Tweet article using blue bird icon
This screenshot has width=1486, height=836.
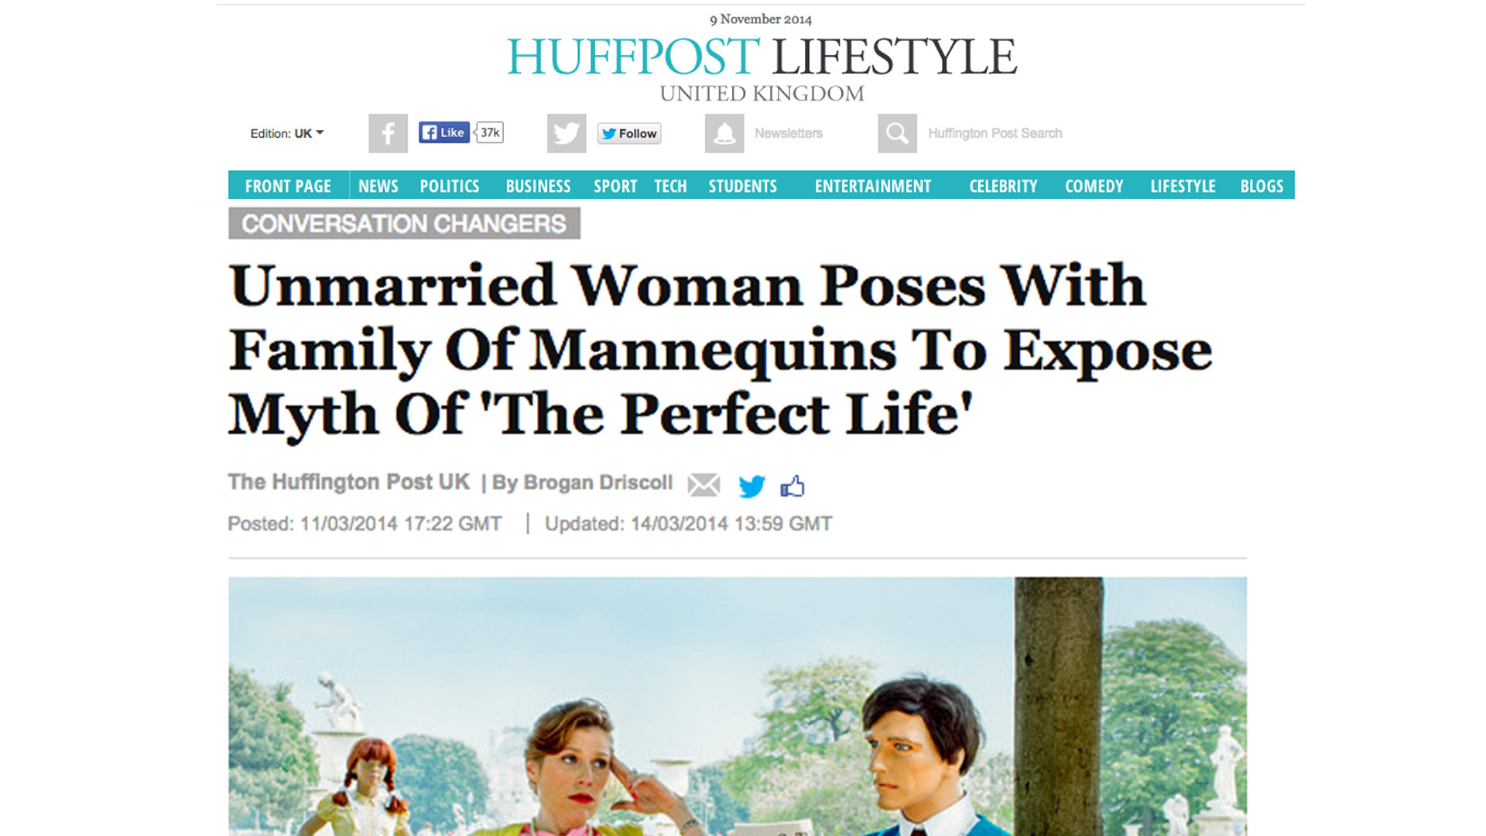click(x=752, y=486)
